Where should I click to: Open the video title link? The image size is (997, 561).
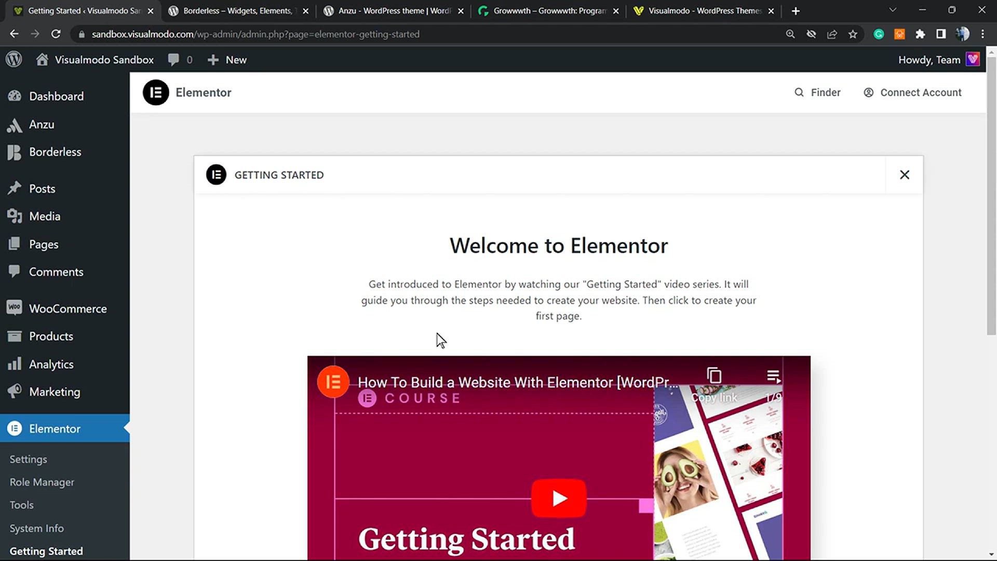coord(518,382)
